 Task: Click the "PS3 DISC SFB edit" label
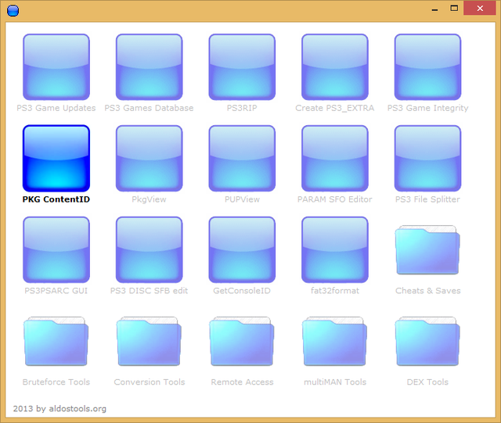click(x=150, y=291)
